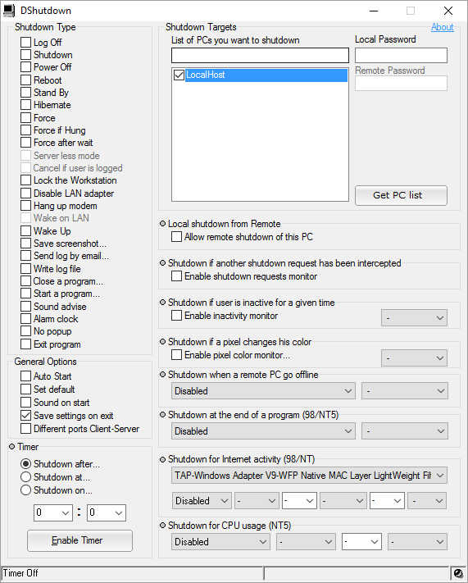This screenshot has width=468, height=583.
Task: Tick Disable LAN adapter
Action: pos(25,194)
